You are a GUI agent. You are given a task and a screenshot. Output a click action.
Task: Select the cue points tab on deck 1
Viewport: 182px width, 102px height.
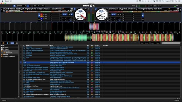pyautogui.click(x=39, y=15)
